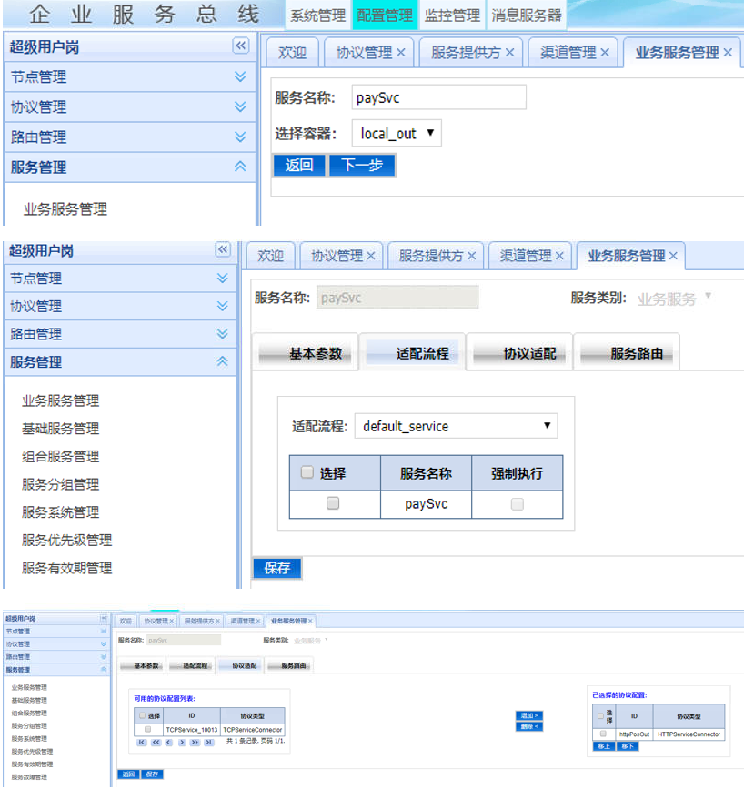Open 服务故障管理 in the sidebar

[x=29, y=777]
